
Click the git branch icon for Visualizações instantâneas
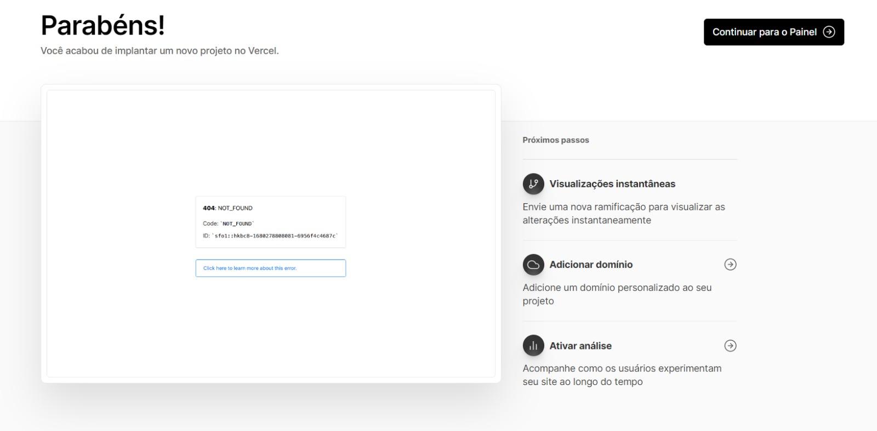click(533, 184)
